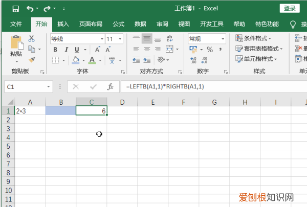Align text left

(136, 49)
